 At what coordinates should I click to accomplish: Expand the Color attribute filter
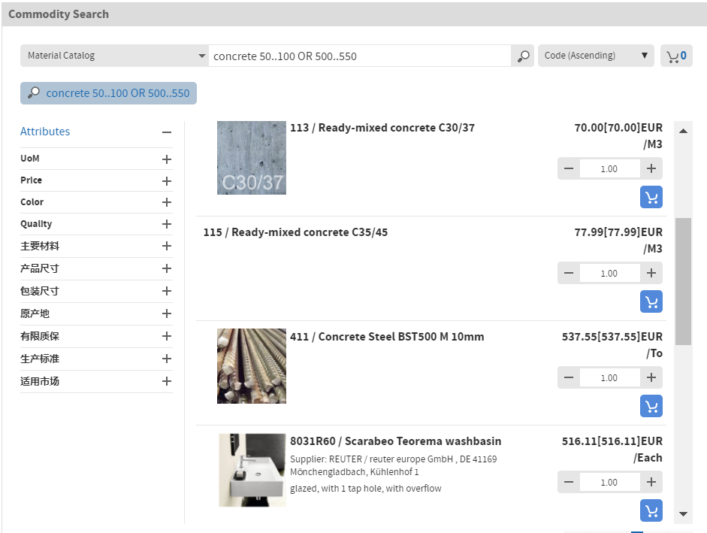coord(166,202)
